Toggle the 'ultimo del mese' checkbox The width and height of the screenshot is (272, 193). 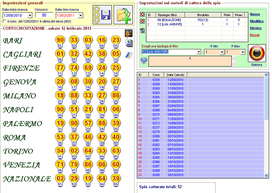pos(5,21)
